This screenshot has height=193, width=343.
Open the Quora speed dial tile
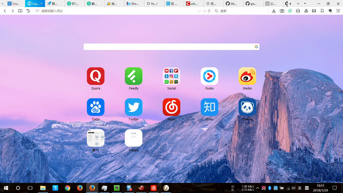(96, 76)
